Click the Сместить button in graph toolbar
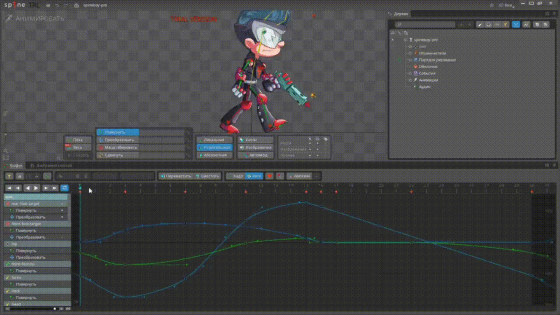The width and height of the screenshot is (560, 315). tap(208, 176)
